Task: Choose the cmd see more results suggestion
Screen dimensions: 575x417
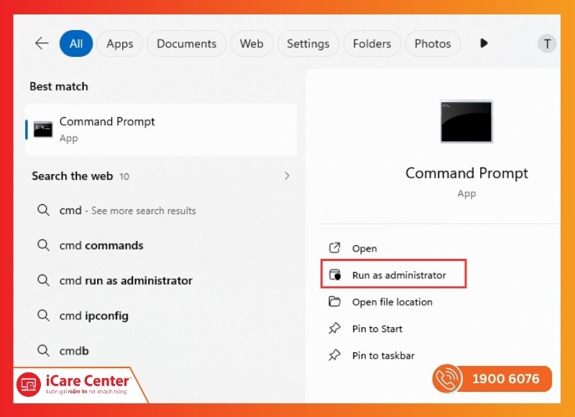Action: coord(127,211)
